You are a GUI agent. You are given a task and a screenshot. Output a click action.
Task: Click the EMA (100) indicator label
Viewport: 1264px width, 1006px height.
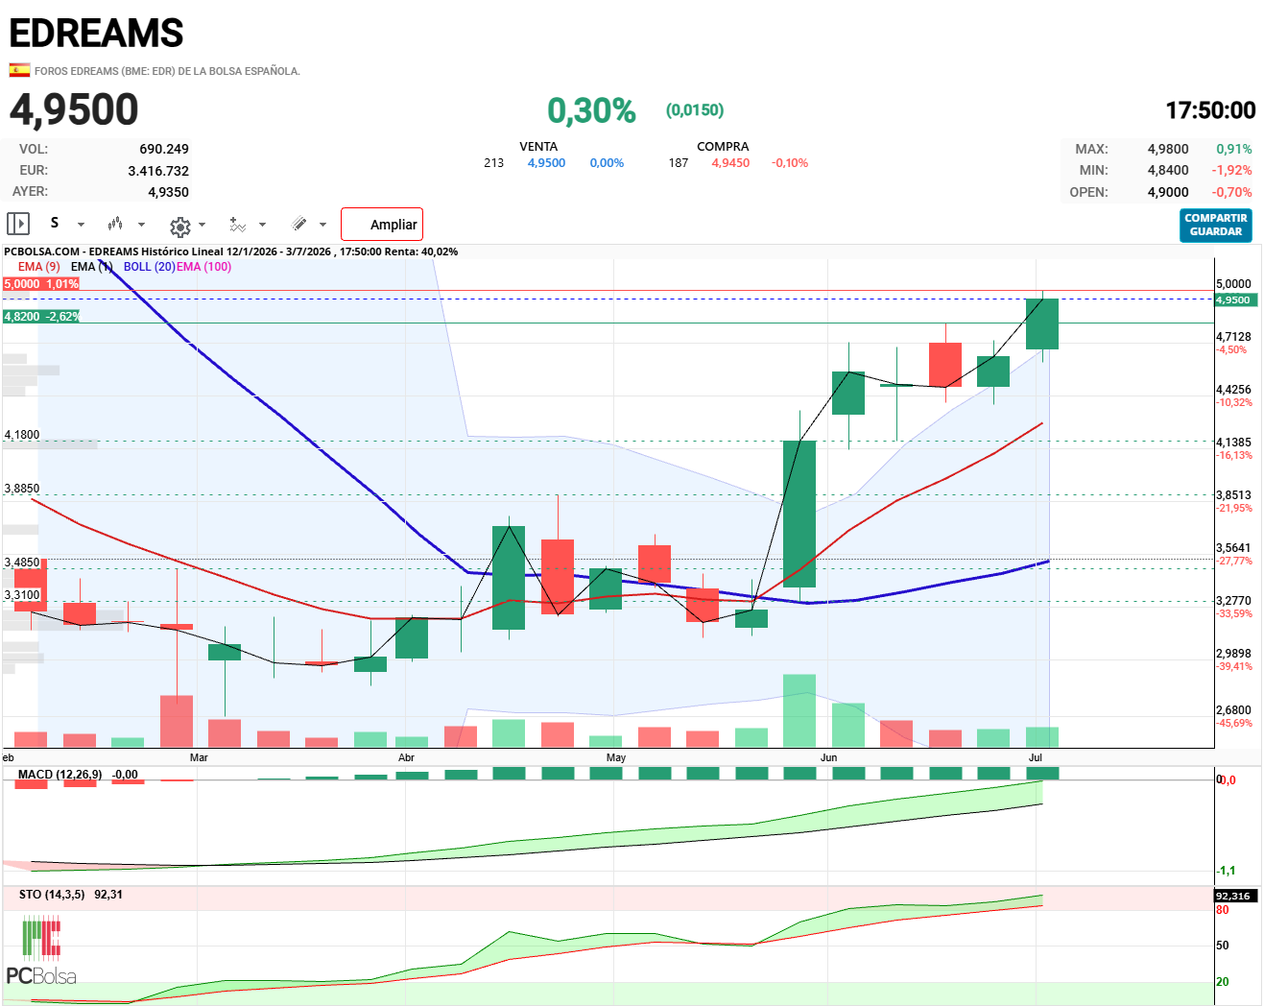[x=203, y=267]
